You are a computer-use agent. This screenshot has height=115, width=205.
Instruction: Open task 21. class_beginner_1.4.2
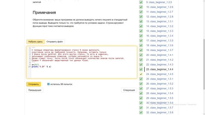[160, 60]
